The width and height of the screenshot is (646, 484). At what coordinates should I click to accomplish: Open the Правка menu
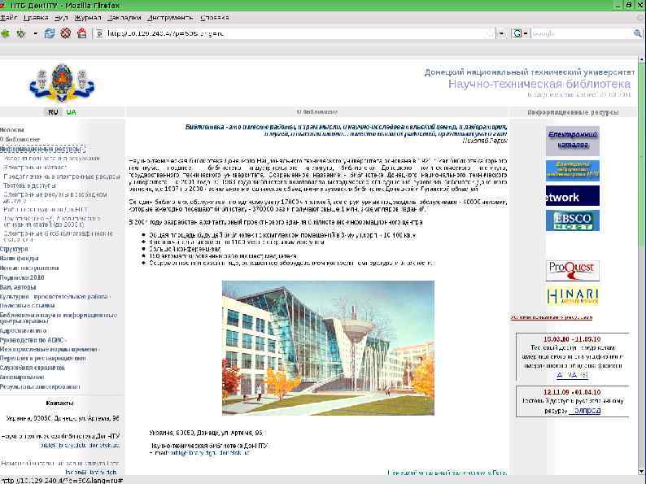(x=36, y=18)
